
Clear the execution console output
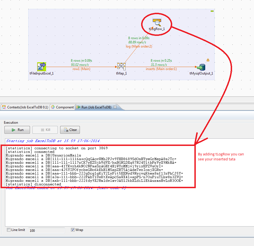(x=70, y=130)
